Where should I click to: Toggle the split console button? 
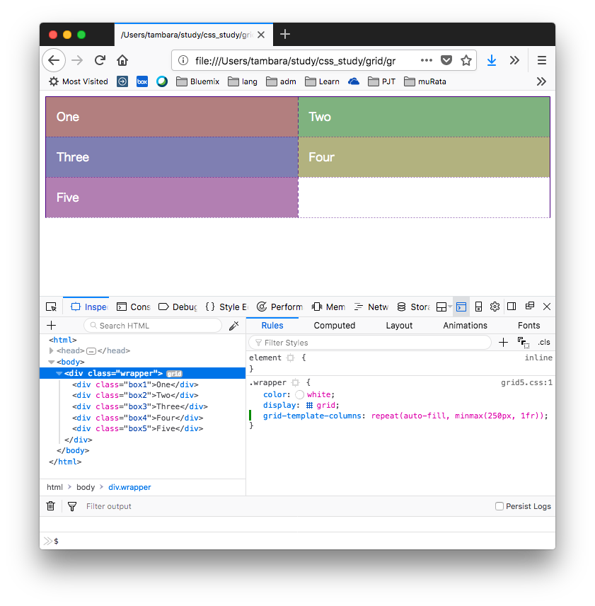coord(461,307)
